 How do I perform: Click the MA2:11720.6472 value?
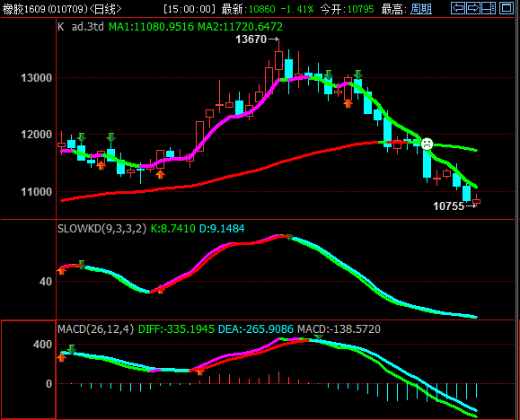(240, 27)
